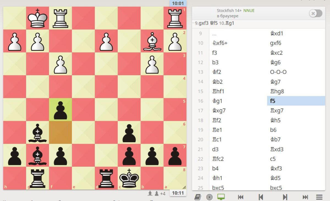Go to move 17 Rxg7
The height and width of the screenshot is (201, 330).
[x=296, y=110]
